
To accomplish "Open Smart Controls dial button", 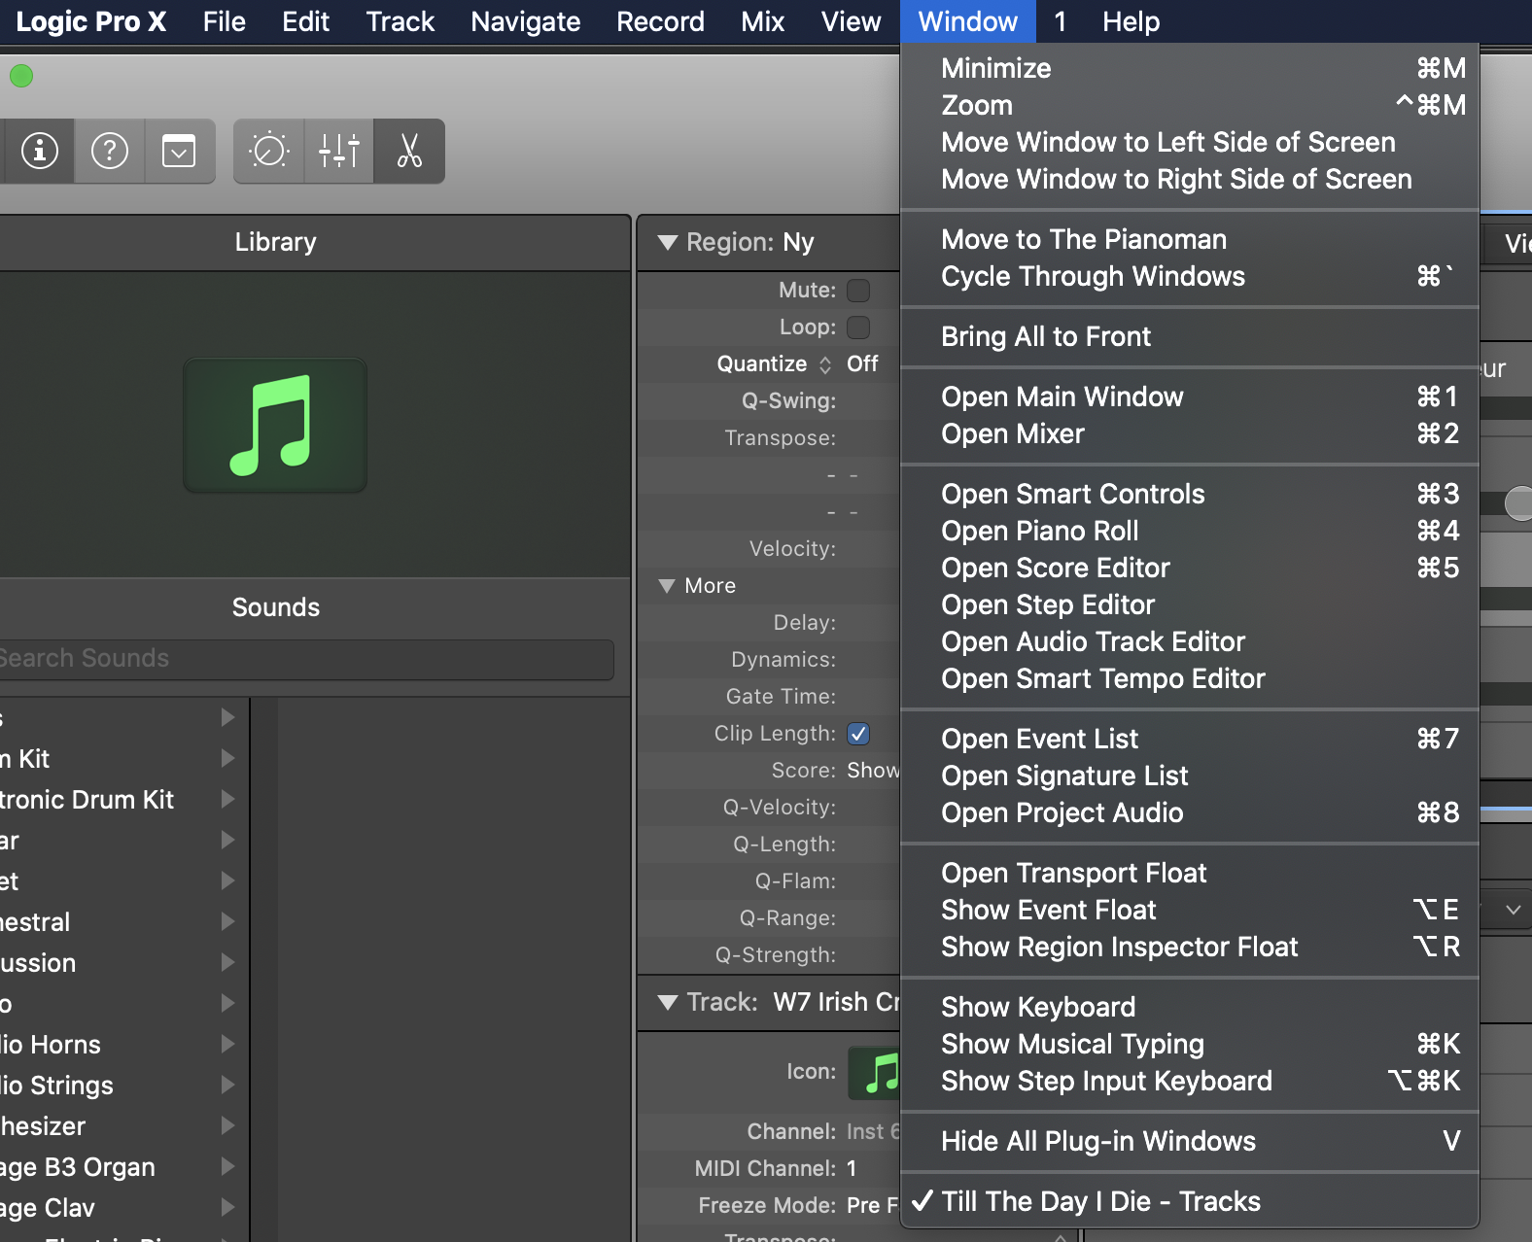I will (269, 151).
